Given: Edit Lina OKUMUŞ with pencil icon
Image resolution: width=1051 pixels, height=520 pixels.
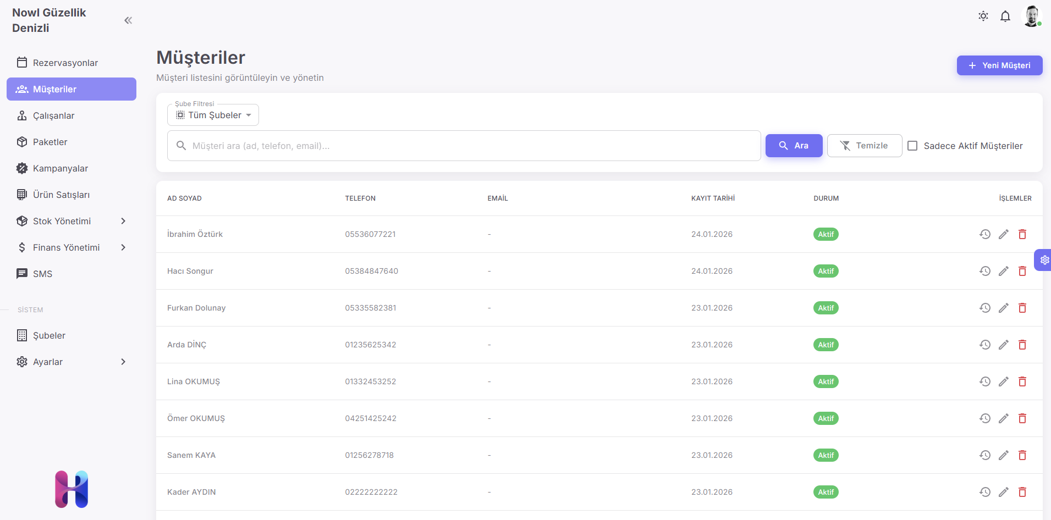Looking at the screenshot, I should (1003, 381).
